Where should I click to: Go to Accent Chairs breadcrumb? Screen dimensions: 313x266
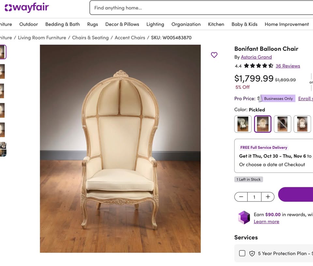(130, 37)
